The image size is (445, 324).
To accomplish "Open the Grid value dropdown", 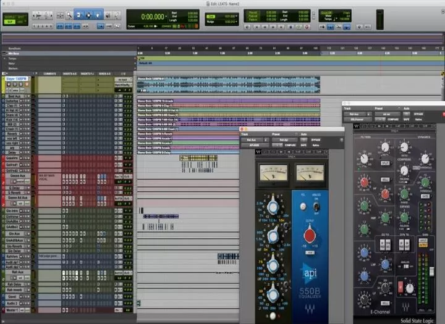I will [236, 17].
